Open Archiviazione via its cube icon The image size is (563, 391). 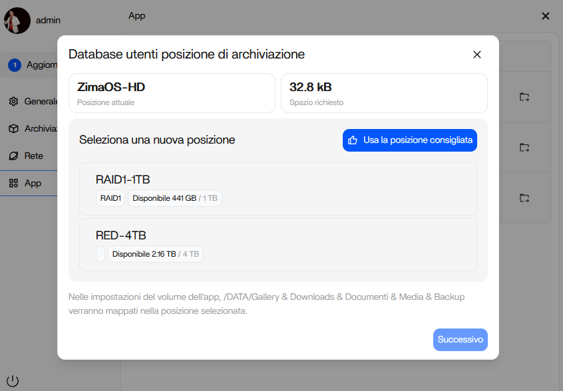click(x=13, y=129)
